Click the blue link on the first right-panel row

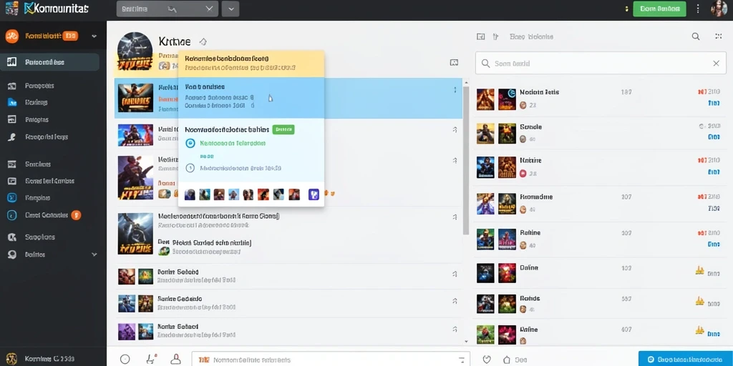coord(714,103)
